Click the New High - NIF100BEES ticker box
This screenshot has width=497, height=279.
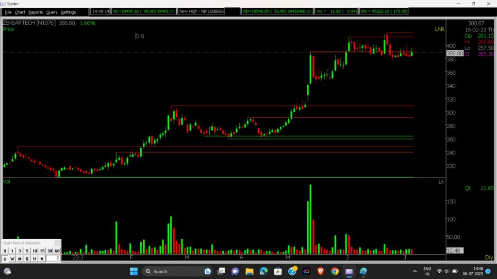[x=201, y=11]
